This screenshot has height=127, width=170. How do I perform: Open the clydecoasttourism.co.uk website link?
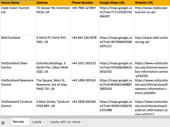coord(151,10)
